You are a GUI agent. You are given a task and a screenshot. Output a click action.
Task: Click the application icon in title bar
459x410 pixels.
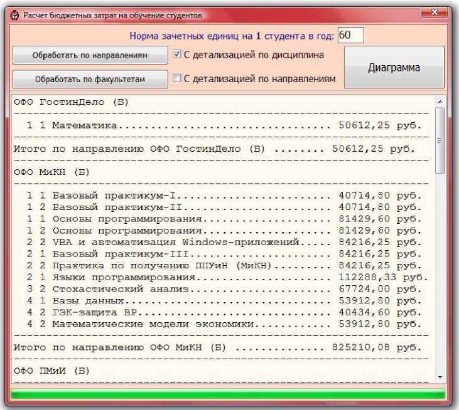pos(14,15)
